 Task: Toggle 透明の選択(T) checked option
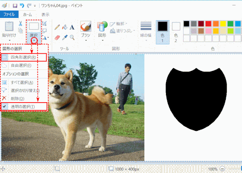[24, 107]
